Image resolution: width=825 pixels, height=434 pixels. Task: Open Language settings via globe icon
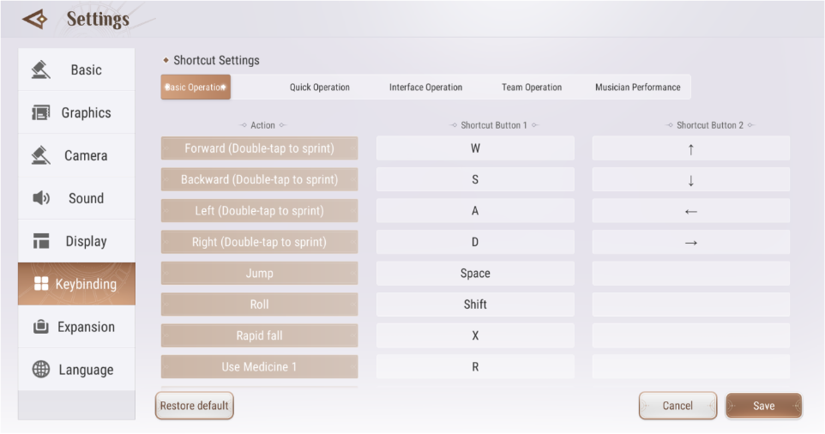tap(40, 370)
